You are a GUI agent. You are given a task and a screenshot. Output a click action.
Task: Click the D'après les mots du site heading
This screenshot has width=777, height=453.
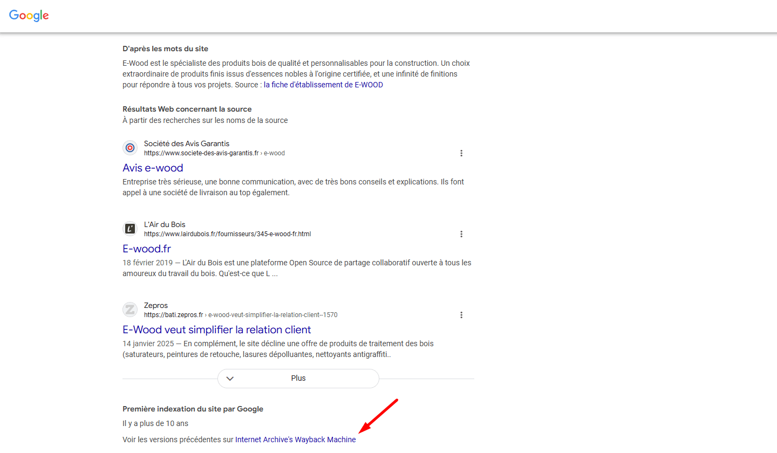tap(165, 49)
